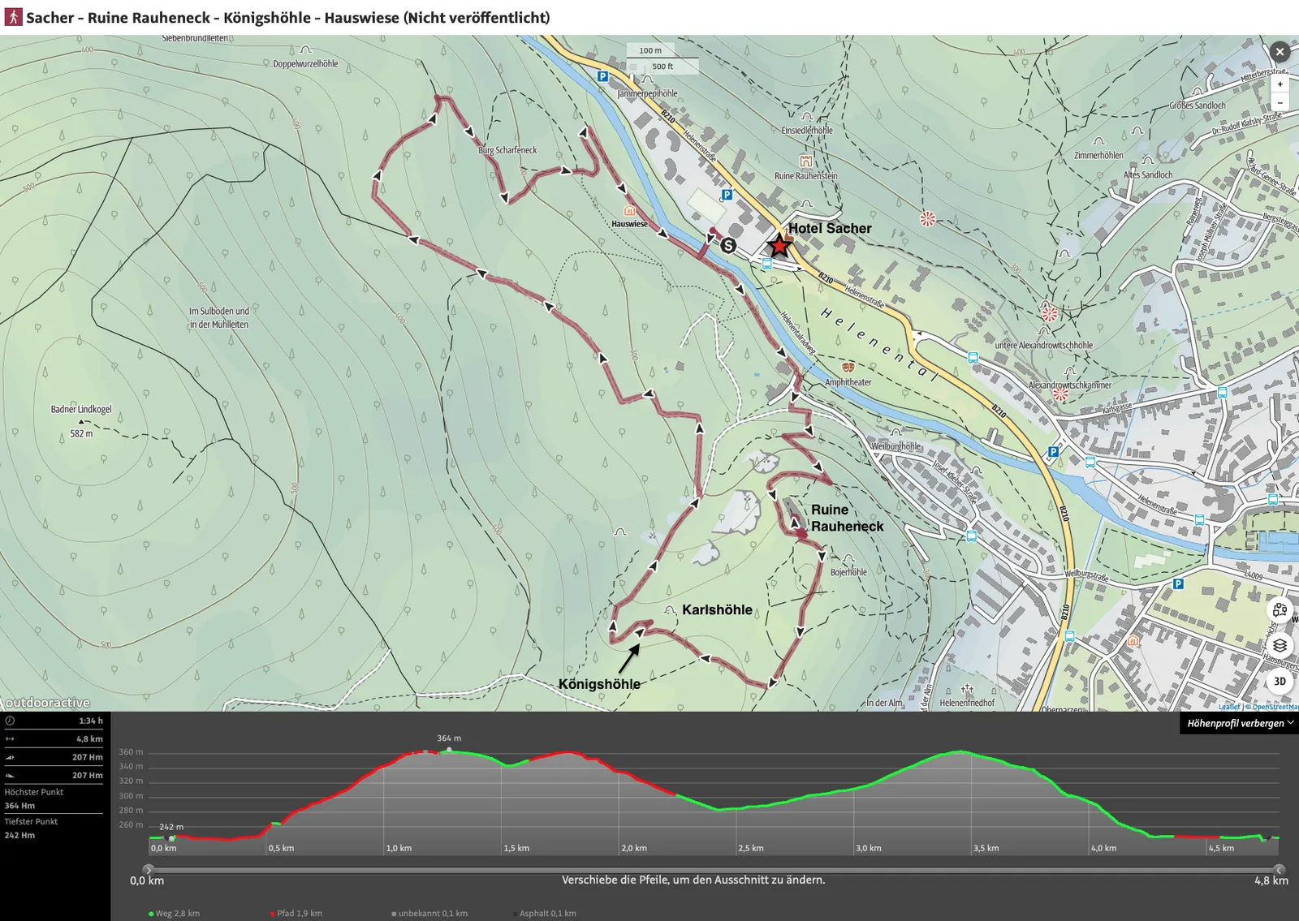Open the OpenStreetMap attribution link
Viewport: 1299px width, 921px height.
click(x=1275, y=707)
